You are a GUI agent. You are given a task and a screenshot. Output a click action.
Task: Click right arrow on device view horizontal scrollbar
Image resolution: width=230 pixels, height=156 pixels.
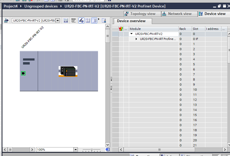coord(32,150)
